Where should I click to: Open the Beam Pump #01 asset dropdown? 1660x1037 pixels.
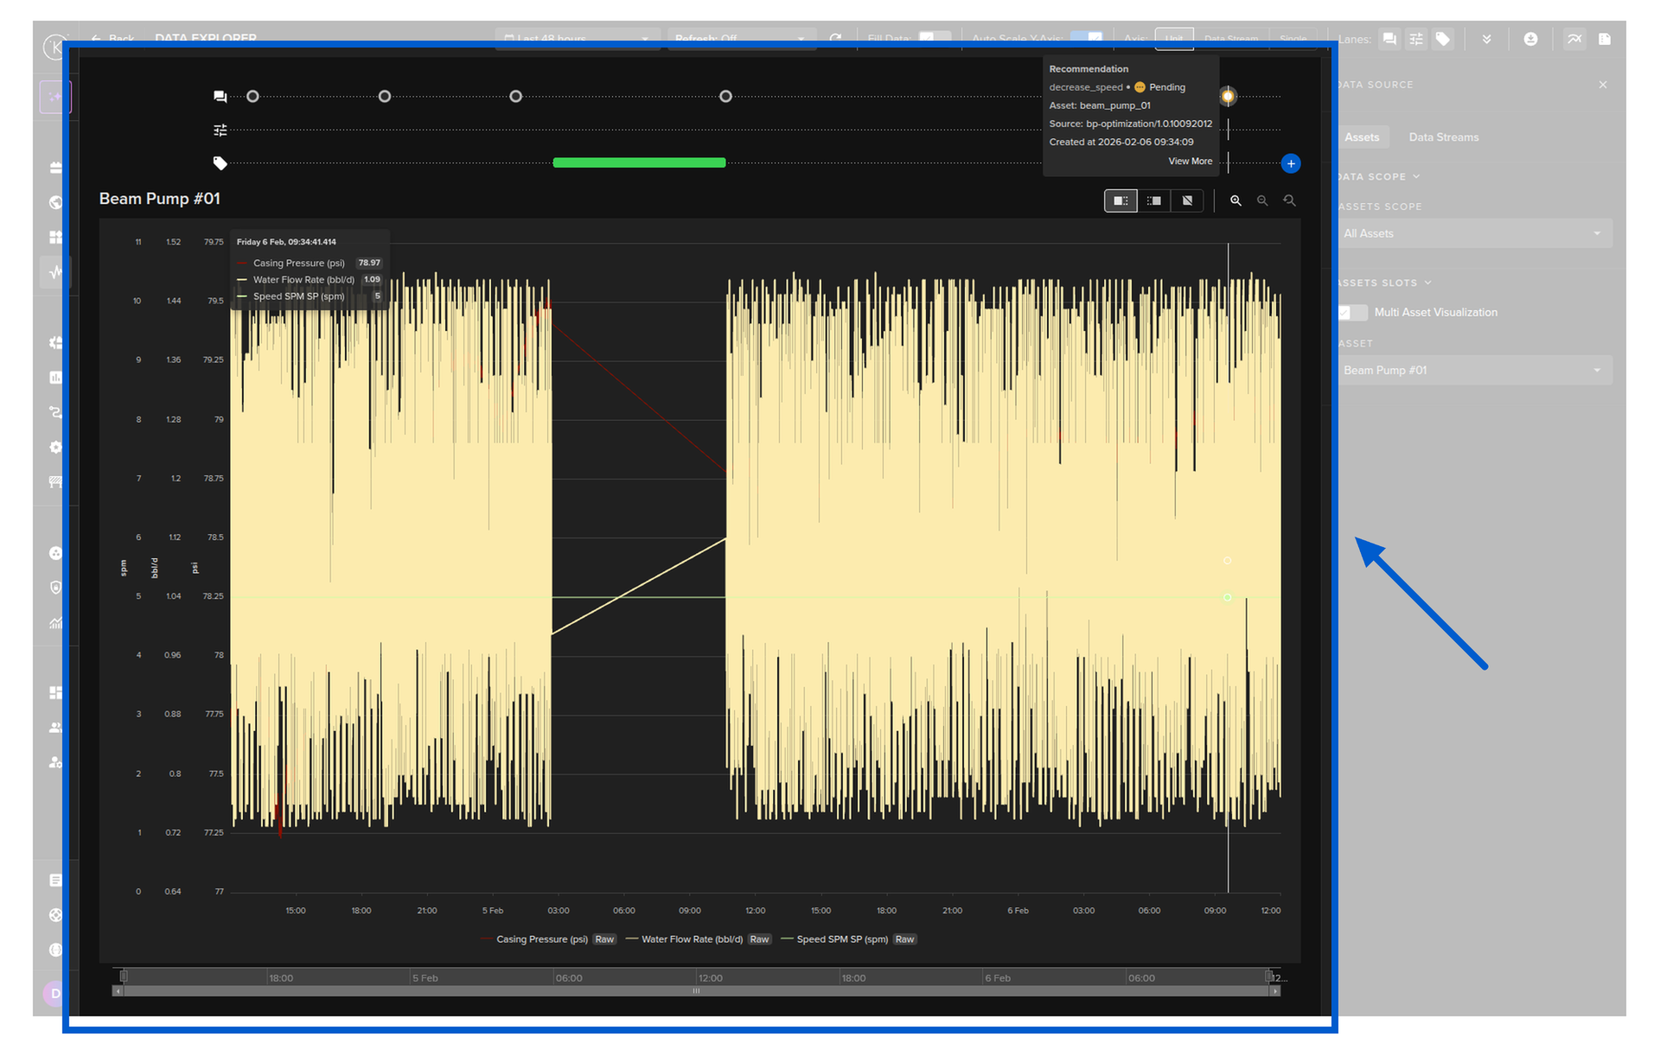(x=1473, y=370)
